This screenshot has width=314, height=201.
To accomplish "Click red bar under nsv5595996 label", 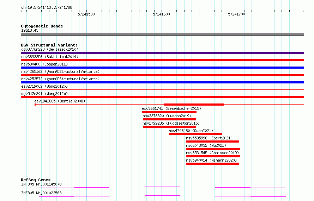I will point(213,142).
